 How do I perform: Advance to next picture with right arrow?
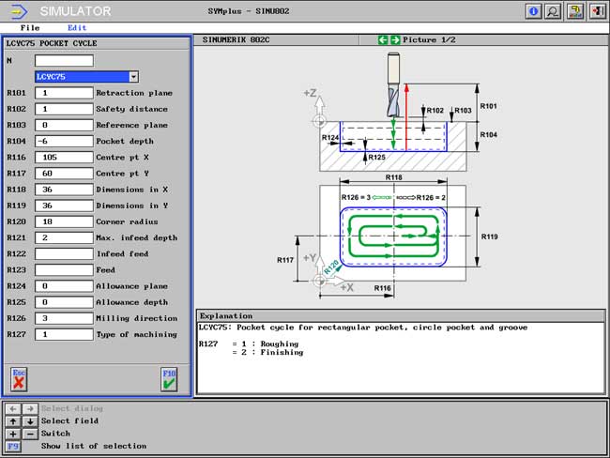click(x=395, y=40)
